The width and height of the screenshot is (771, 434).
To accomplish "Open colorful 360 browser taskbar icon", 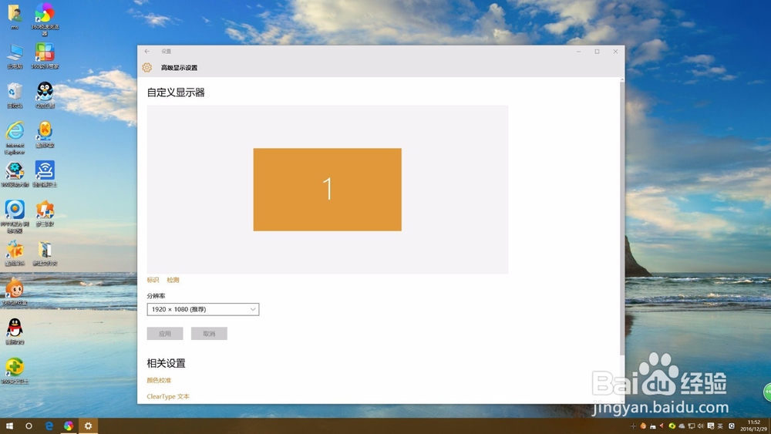I will tap(69, 426).
